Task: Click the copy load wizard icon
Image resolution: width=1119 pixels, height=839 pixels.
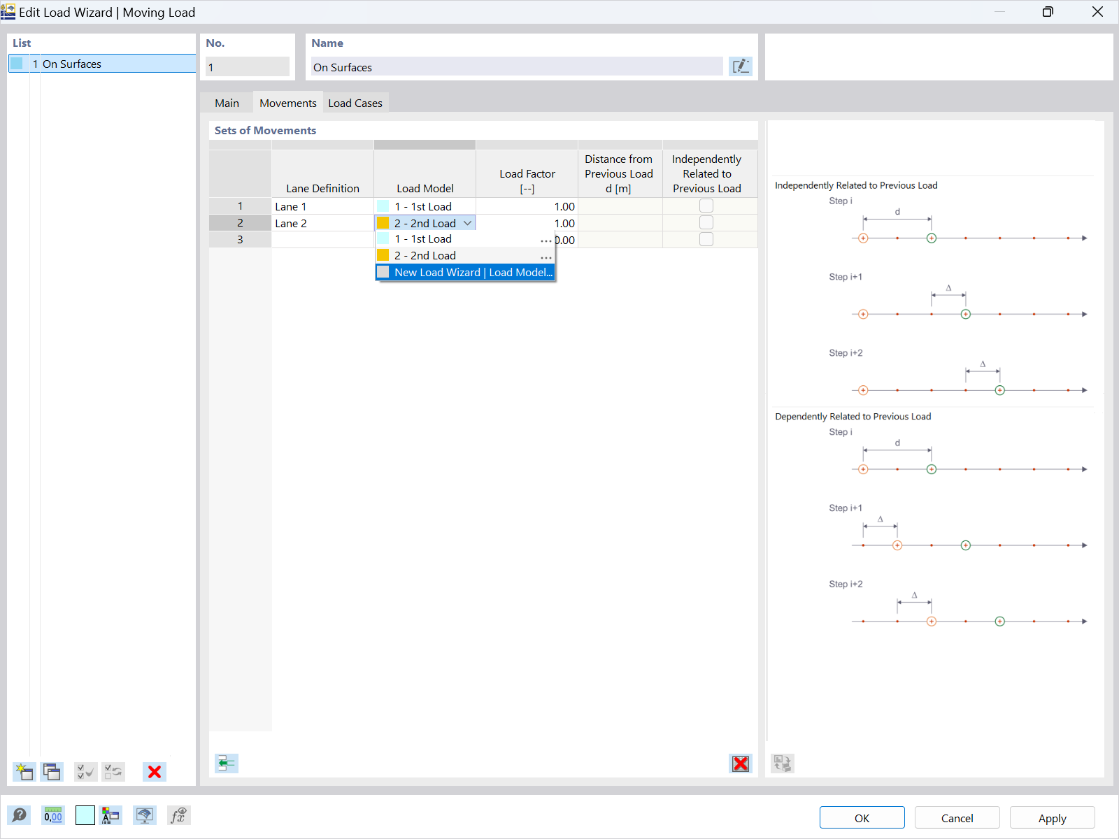Action: pyautogui.click(x=52, y=772)
